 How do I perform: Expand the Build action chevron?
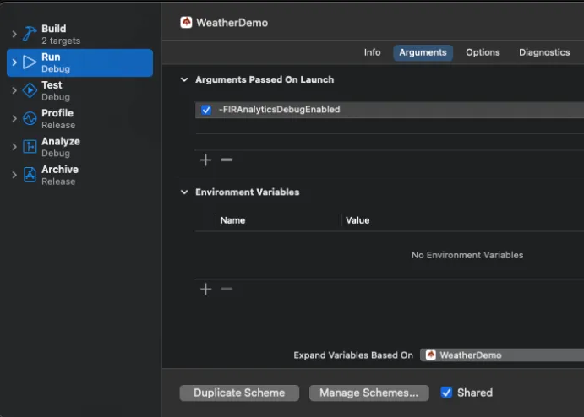click(x=14, y=34)
